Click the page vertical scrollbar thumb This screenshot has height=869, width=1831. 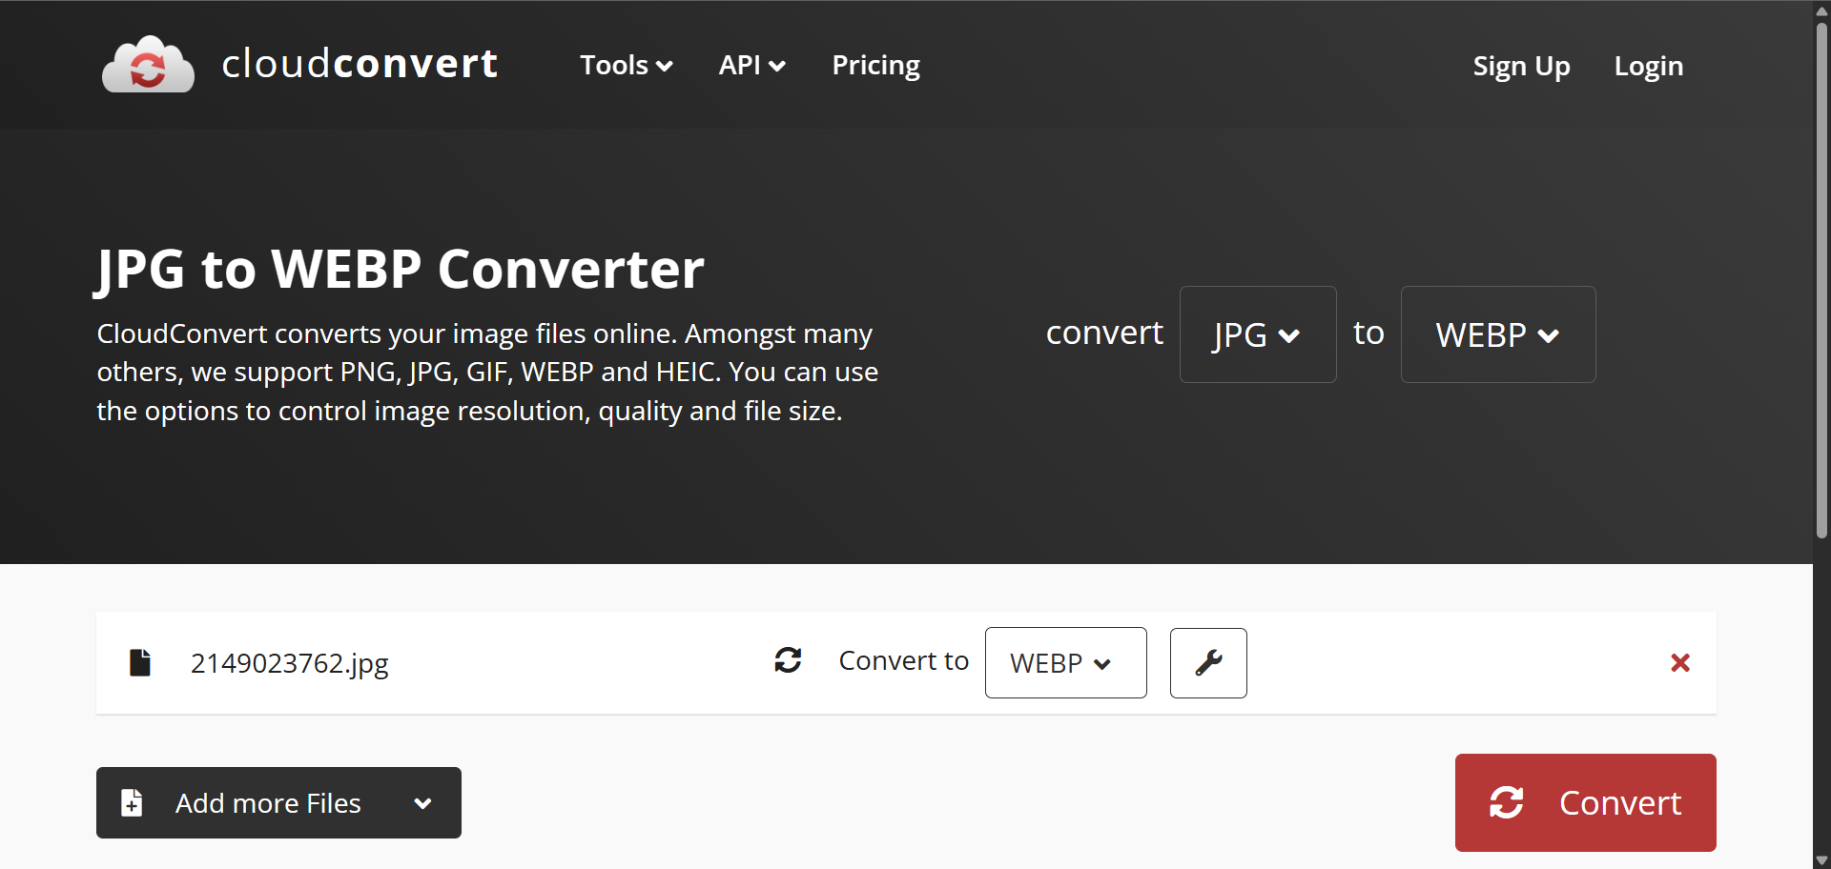(1821, 280)
